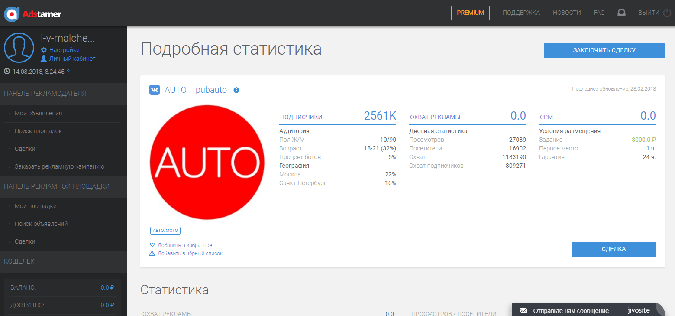675x316 pixels.
Task: Click the VK icon beside AUTO
Action: pyautogui.click(x=155, y=90)
